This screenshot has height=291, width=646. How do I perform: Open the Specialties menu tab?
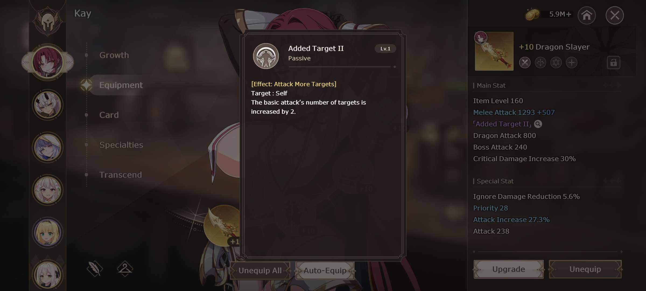[x=121, y=145]
